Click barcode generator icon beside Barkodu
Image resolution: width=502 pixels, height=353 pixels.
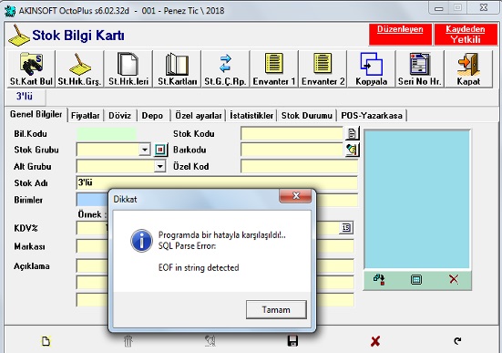pos(352,150)
